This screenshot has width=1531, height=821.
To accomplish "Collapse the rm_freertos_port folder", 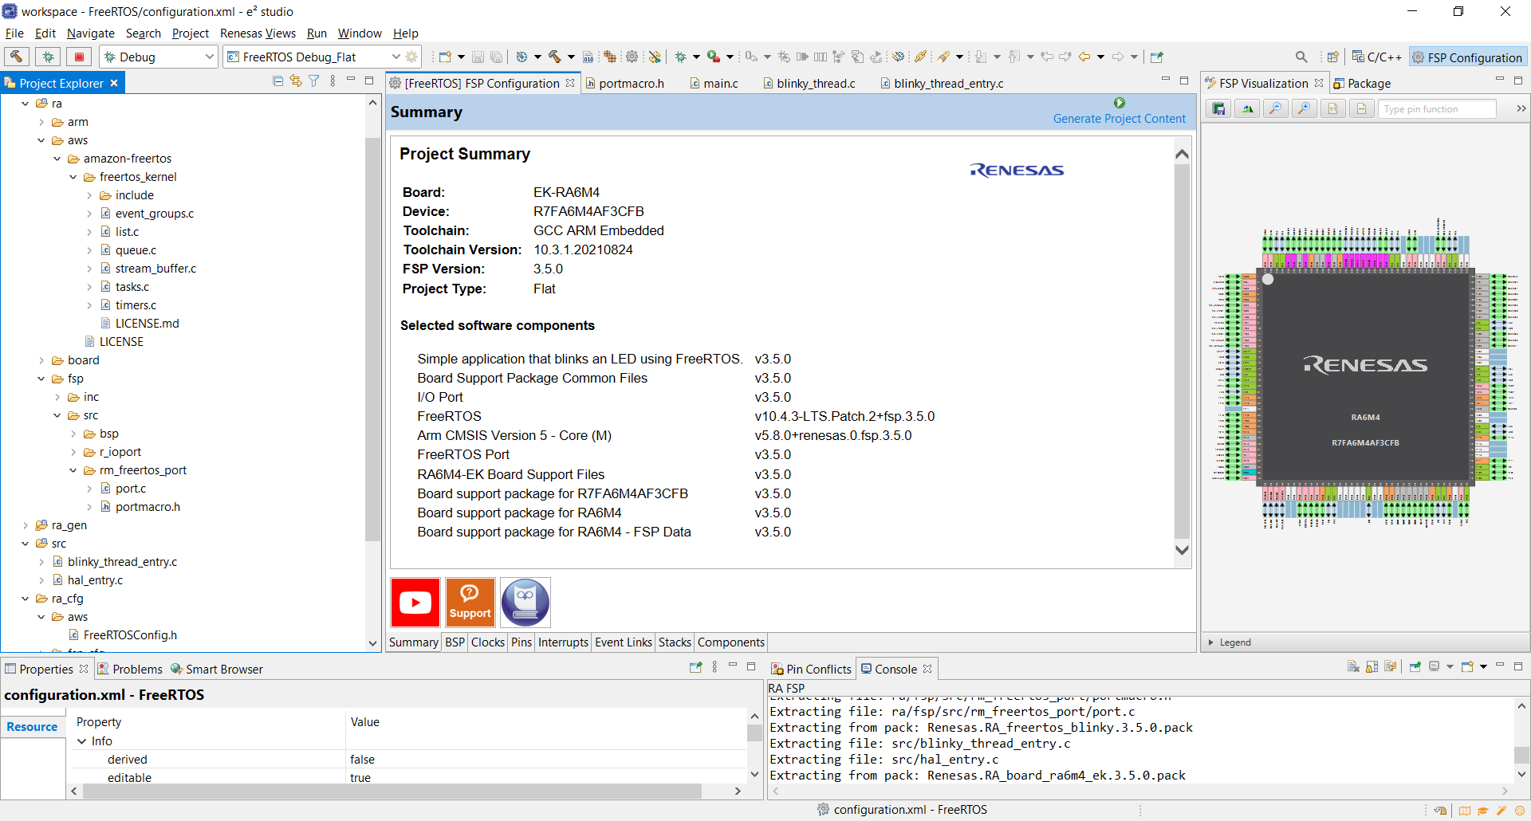I will pos(73,470).
